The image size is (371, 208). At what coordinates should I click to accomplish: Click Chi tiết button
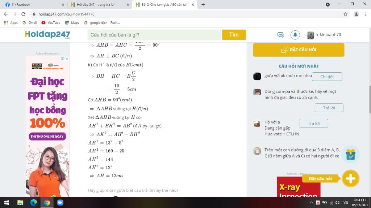point(327,77)
